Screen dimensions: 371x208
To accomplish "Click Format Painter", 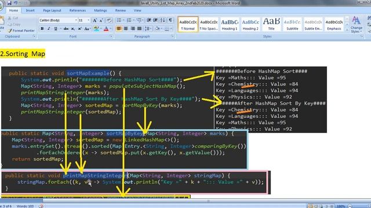I will point(21,31).
